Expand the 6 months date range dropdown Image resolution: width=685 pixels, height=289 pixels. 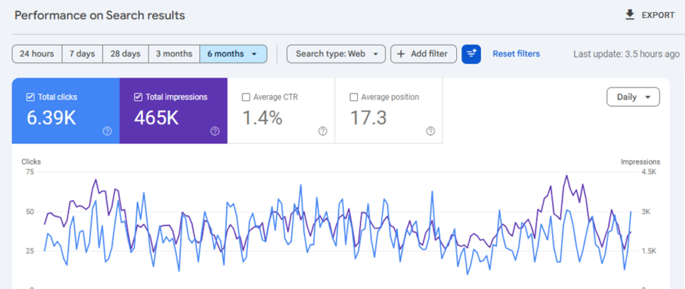click(x=254, y=54)
